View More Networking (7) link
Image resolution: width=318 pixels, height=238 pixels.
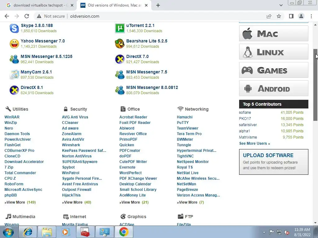[x=190, y=202]
